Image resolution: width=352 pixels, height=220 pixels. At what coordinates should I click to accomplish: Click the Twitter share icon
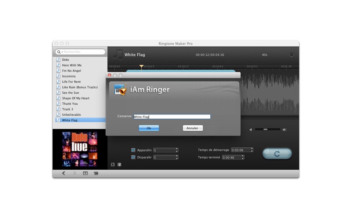[x=113, y=165]
